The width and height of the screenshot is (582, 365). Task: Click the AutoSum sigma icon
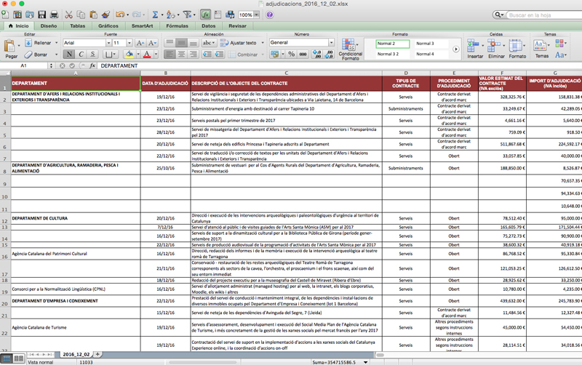point(155,15)
